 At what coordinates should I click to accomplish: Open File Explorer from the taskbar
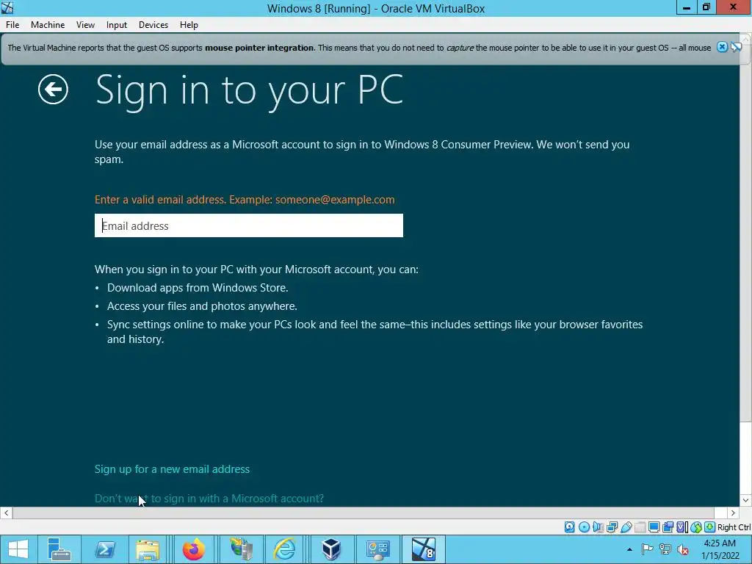(x=148, y=549)
